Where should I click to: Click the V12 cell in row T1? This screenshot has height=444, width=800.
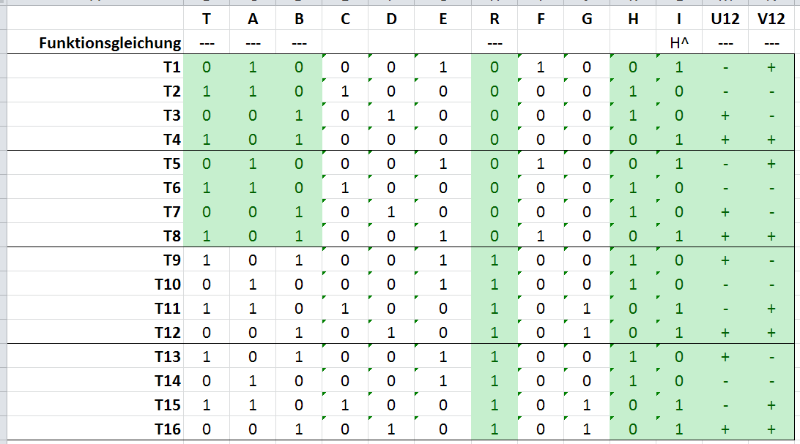(771, 67)
